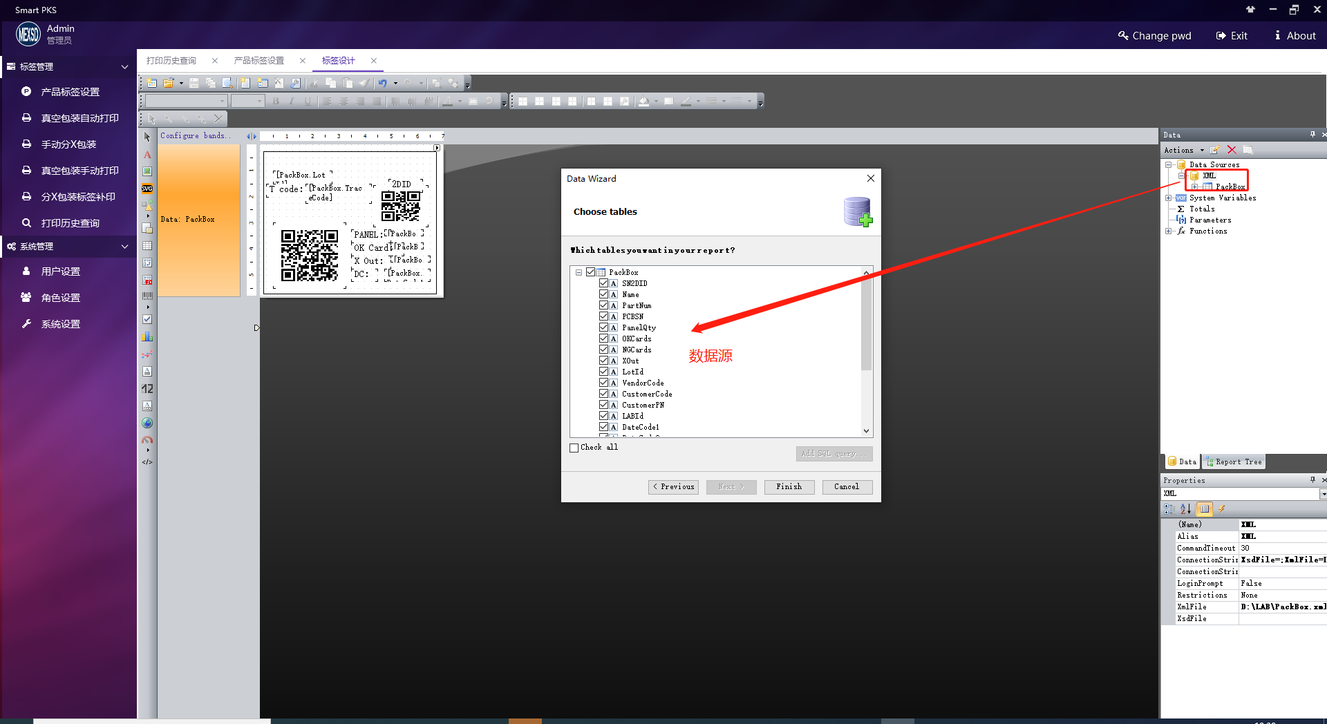
Task: Pick the chart object tool
Action: click(x=147, y=337)
